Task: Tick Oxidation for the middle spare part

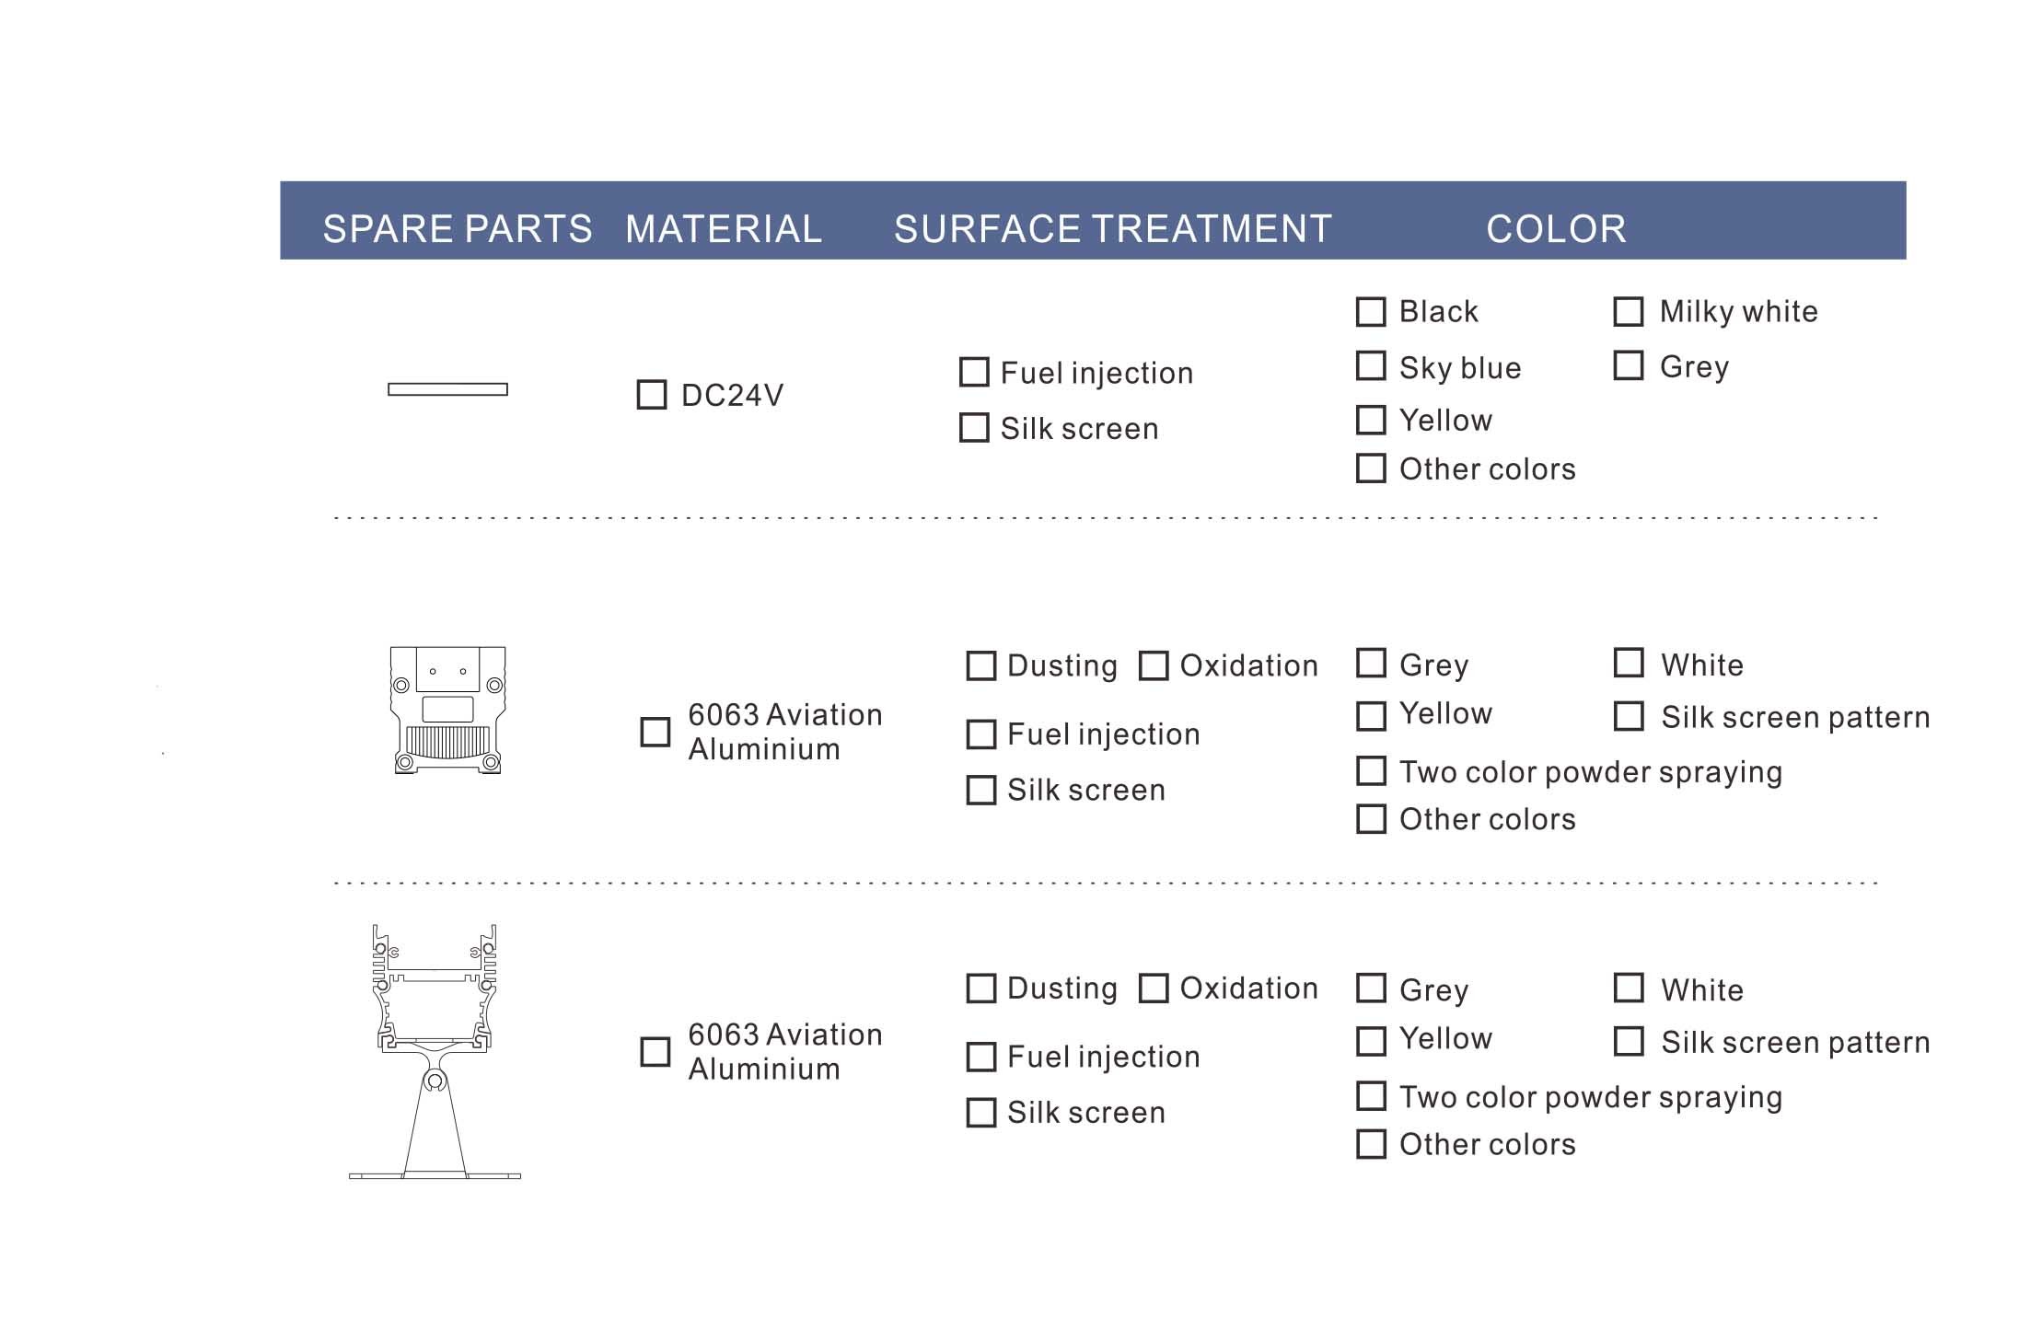Action: [x=1154, y=665]
